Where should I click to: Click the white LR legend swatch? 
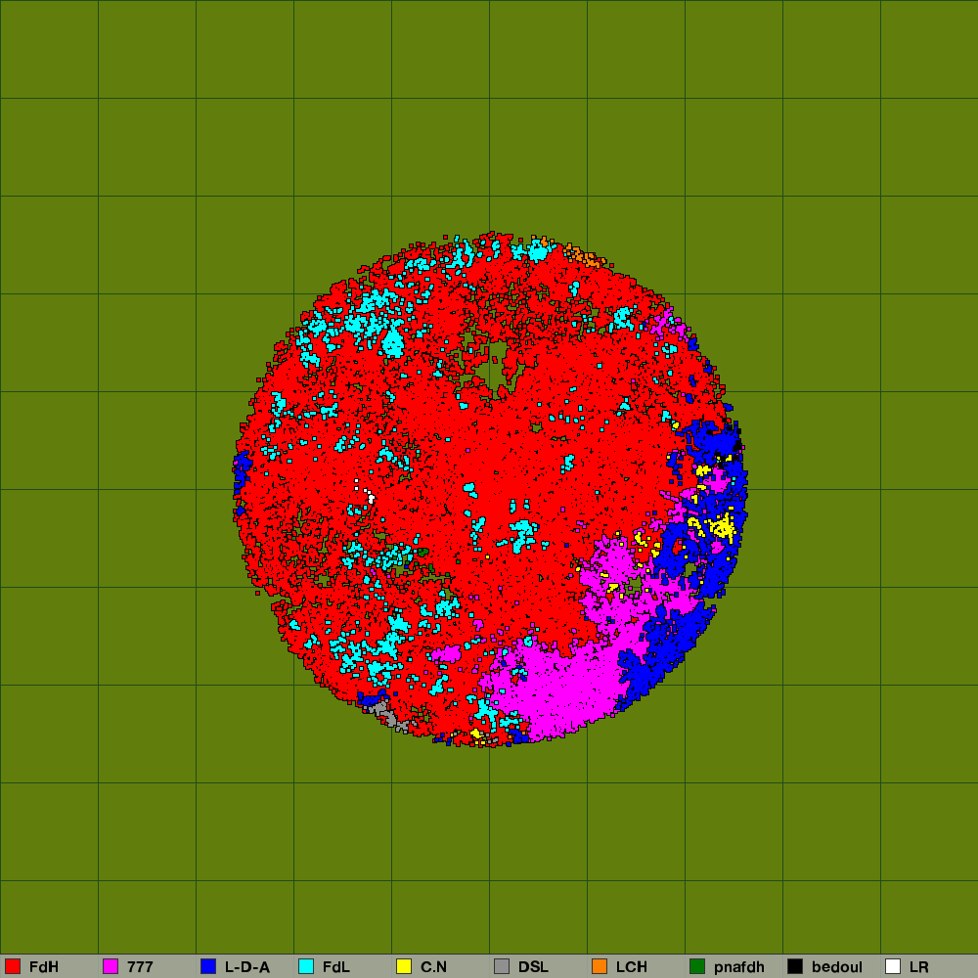(893, 966)
